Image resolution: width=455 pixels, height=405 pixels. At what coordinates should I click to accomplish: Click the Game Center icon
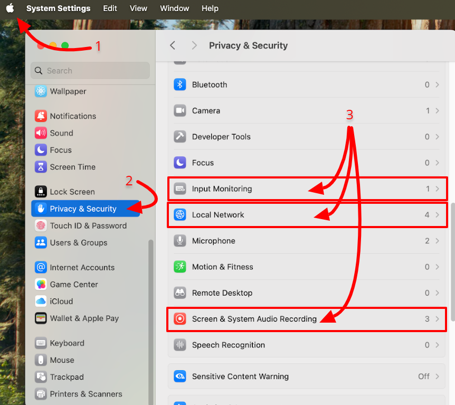41,284
